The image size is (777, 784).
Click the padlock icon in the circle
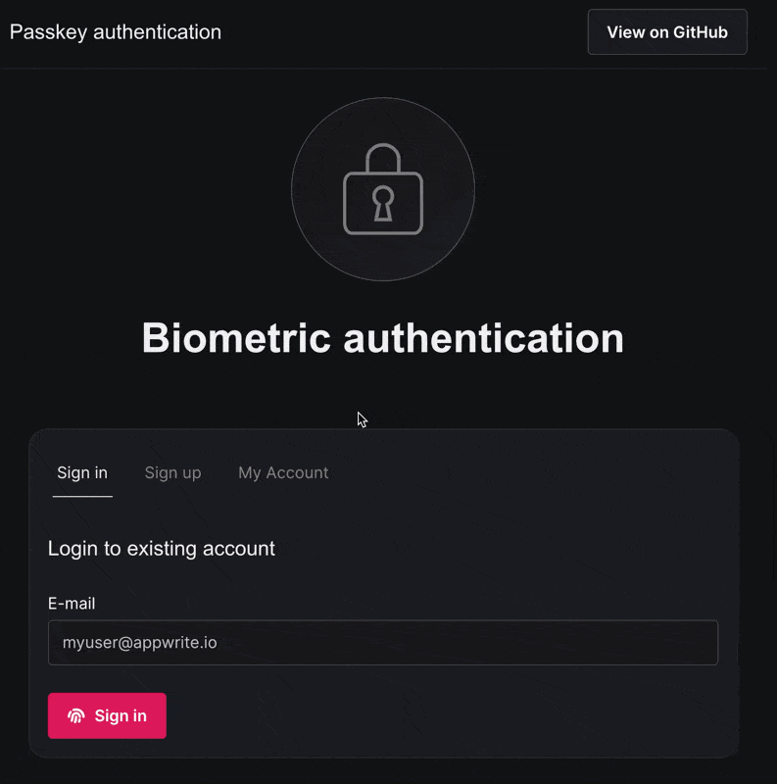(x=383, y=189)
